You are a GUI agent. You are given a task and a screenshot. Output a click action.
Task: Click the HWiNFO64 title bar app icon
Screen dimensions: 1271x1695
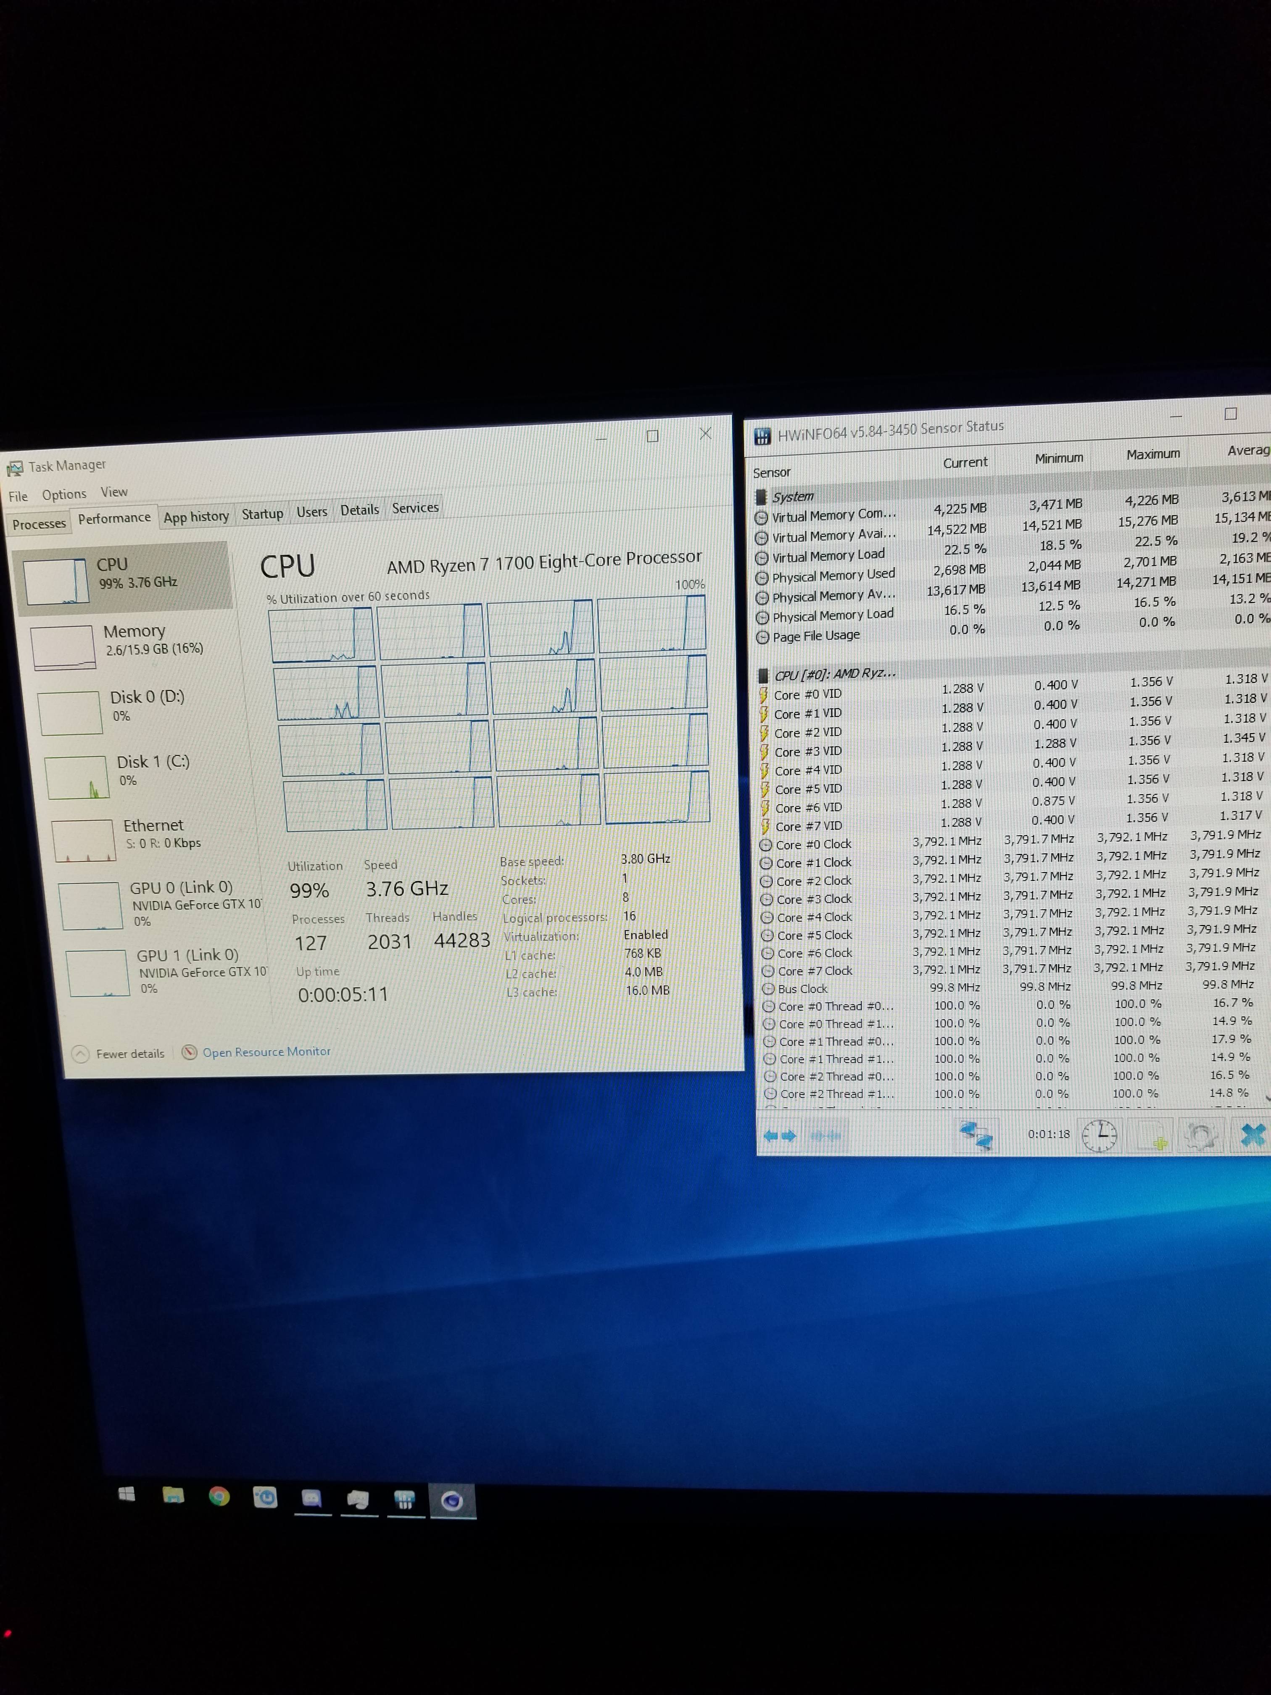(x=762, y=437)
